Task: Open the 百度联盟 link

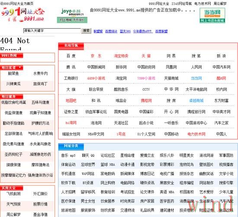Action: click(x=161, y=31)
